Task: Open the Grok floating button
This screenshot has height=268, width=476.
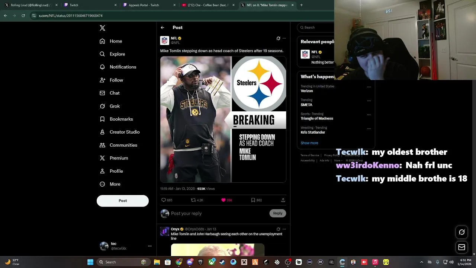Action: (x=462, y=232)
